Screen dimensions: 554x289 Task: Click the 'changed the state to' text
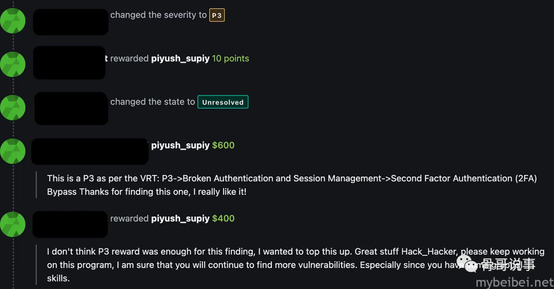click(153, 102)
